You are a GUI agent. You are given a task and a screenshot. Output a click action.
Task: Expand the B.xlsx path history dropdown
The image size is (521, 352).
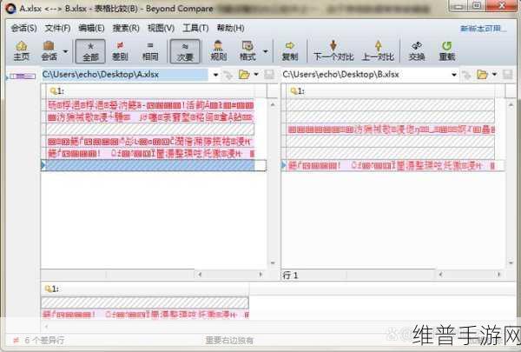pos(454,75)
